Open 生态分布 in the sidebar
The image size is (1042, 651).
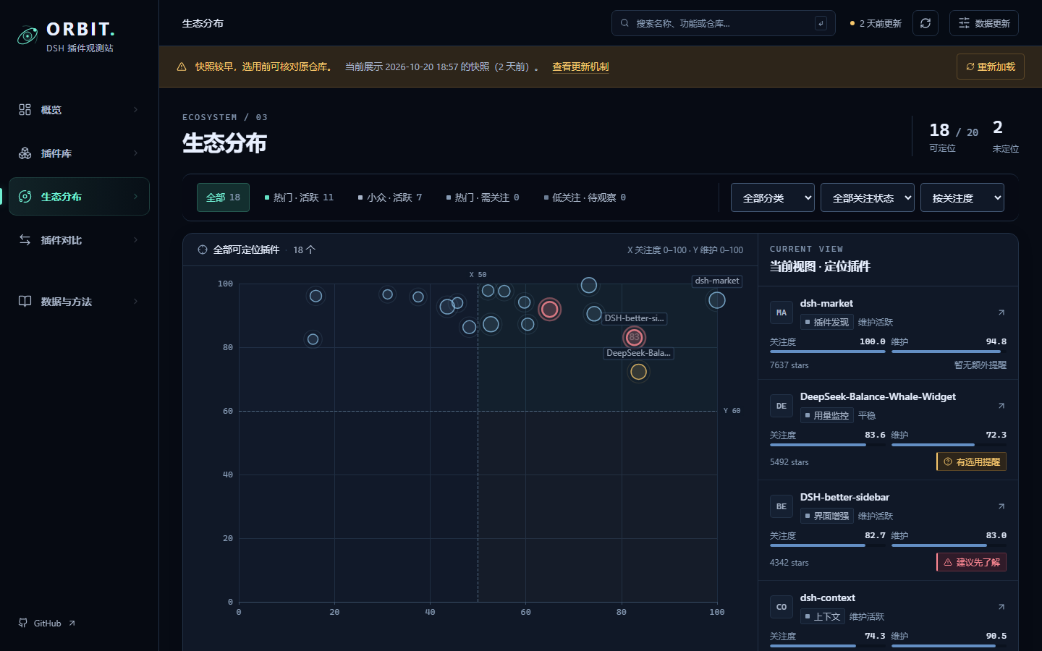79,196
